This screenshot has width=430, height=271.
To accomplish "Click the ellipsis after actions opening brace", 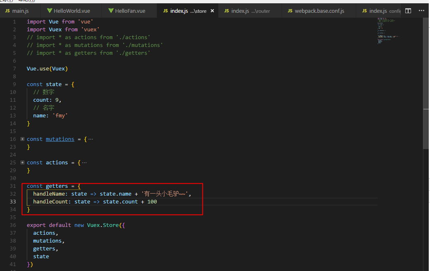I will [x=84, y=163].
